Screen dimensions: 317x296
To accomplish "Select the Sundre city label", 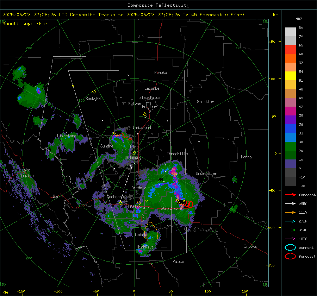I will (x=107, y=146).
